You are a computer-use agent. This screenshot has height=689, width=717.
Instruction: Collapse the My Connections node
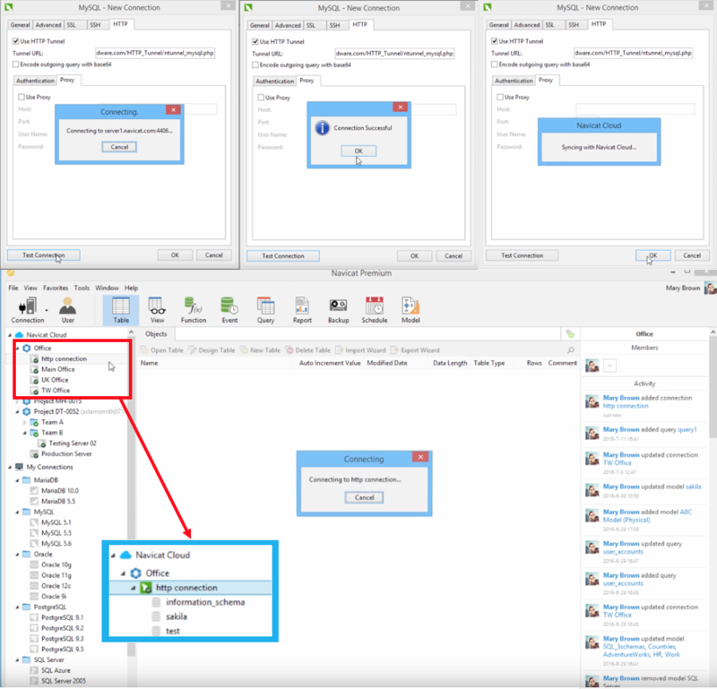pyautogui.click(x=10, y=468)
